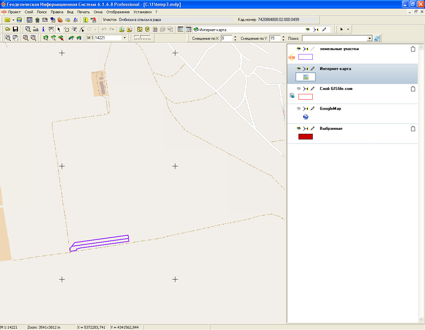Select the Выбранные layer name
The height and width of the screenshot is (330, 425).
point(331,128)
